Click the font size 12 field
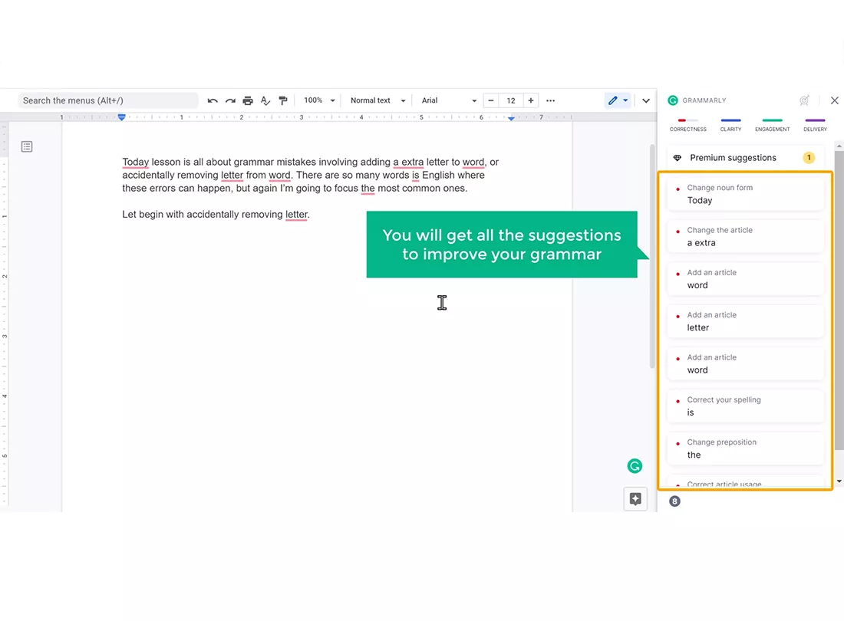This screenshot has height=621, width=844. [511, 100]
